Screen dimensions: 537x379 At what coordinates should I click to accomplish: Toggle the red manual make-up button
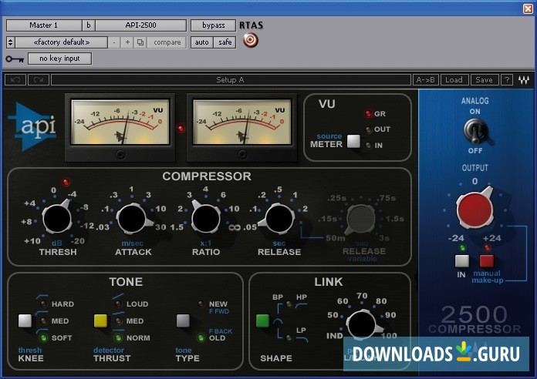pos(486,260)
